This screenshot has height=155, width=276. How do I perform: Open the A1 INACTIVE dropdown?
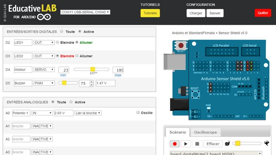click(42, 126)
